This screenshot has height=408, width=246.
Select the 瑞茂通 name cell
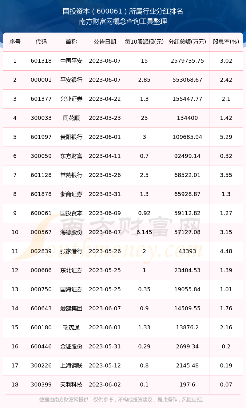pyautogui.click(x=71, y=328)
